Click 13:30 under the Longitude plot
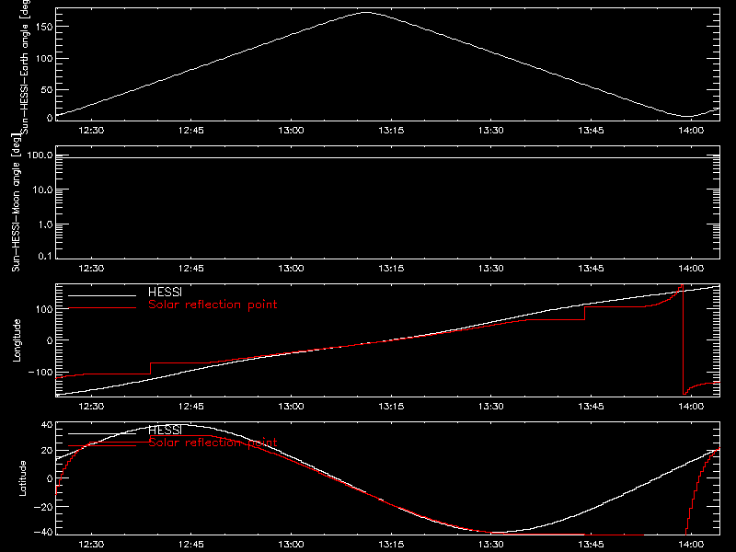This screenshot has width=736, height=552. tap(491, 407)
